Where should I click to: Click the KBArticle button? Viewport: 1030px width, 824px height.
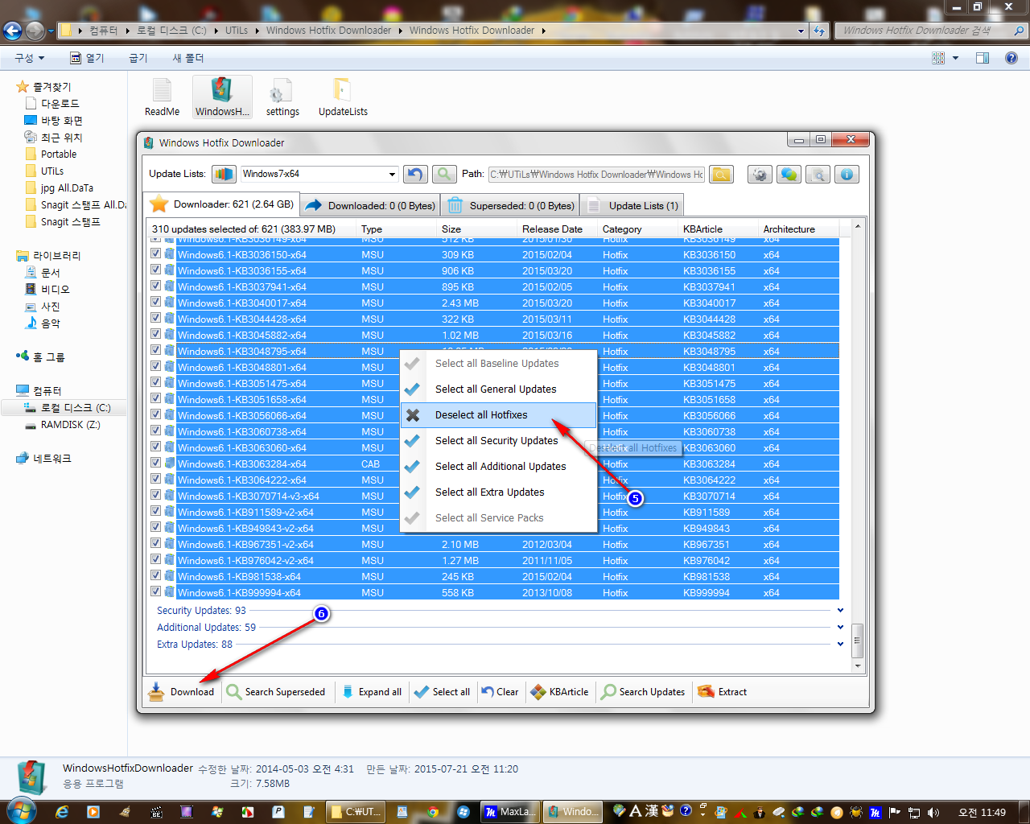(x=559, y=692)
